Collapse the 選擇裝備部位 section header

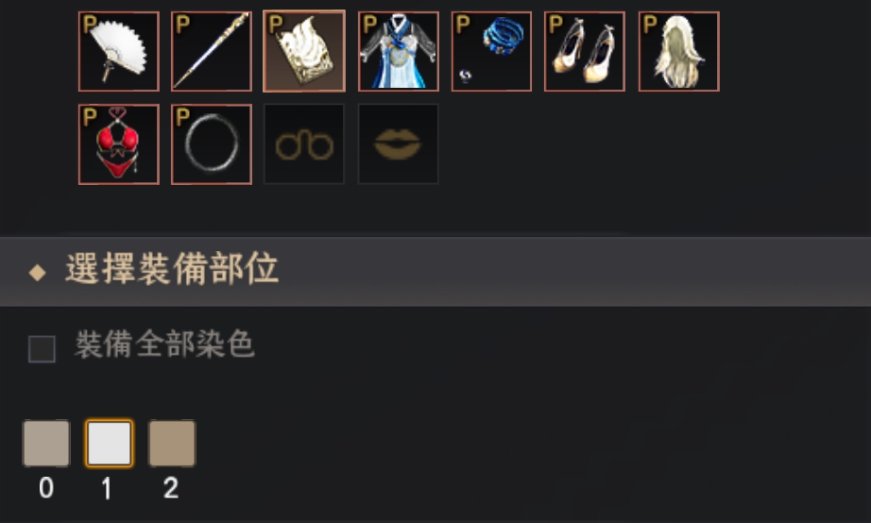point(435,272)
